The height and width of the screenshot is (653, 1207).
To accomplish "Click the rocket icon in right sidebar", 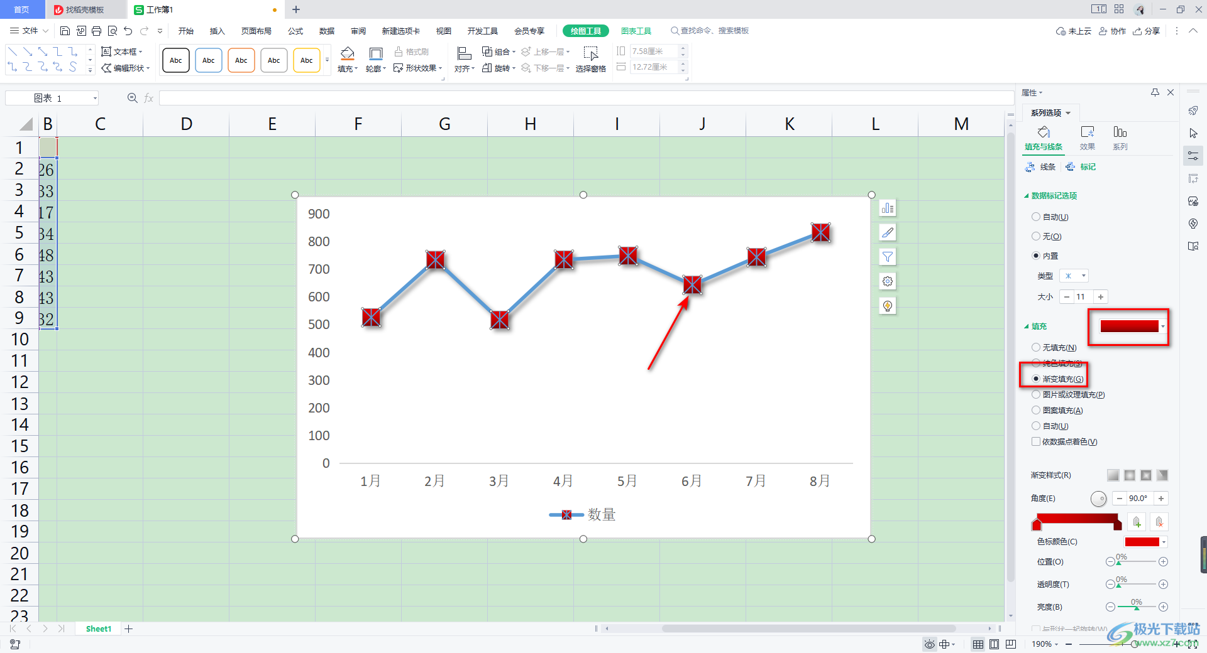I will click(x=1193, y=111).
